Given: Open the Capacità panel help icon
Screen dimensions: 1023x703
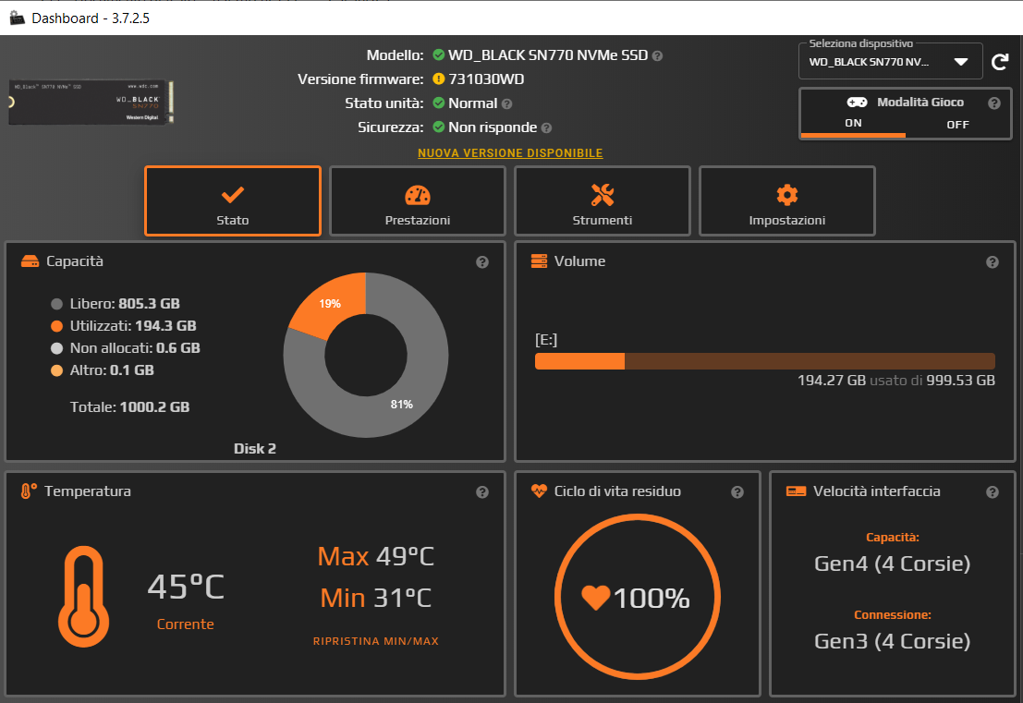Looking at the screenshot, I should [x=482, y=262].
